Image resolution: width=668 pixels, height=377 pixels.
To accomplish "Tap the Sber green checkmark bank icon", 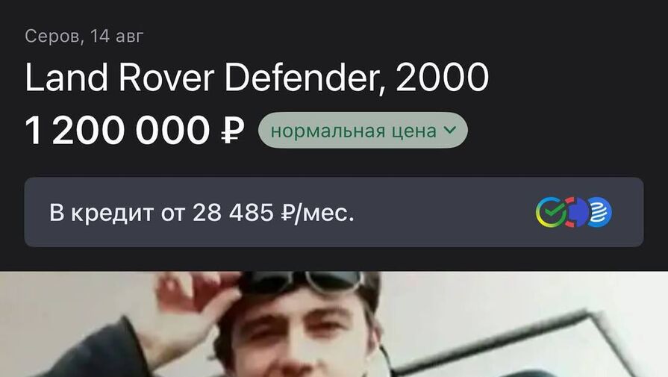I will pyautogui.click(x=551, y=212).
